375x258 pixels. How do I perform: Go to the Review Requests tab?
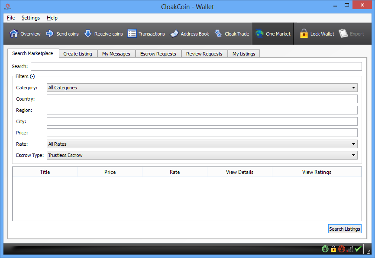[x=204, y=54]
